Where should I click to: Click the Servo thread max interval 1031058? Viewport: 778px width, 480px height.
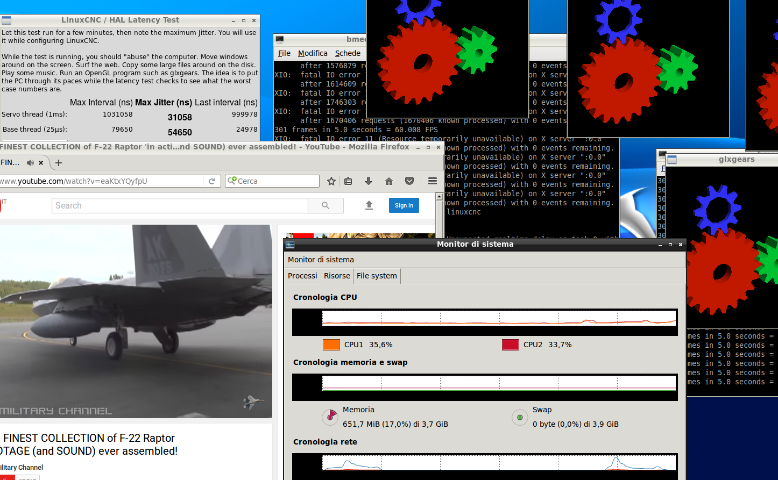[118, 114]
